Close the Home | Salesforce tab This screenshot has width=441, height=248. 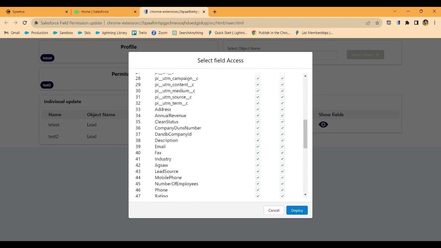click(x=135, y=12)
